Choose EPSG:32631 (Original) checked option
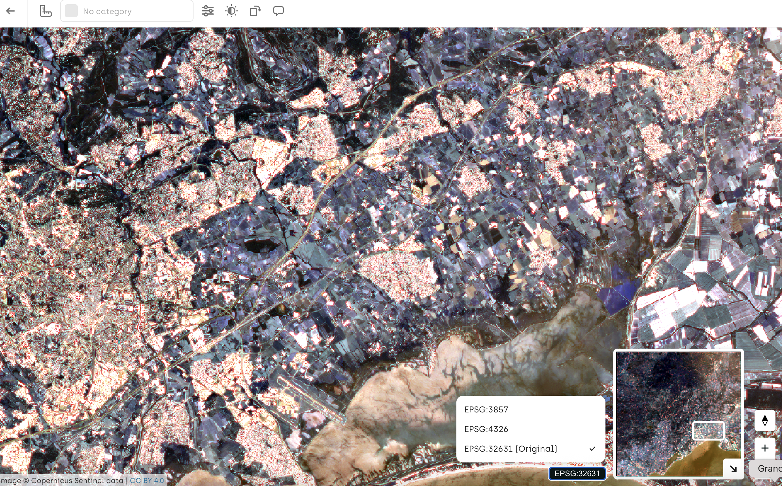This screenshot has height=486, width=782. pyautogui.click(x=511, y=449)
